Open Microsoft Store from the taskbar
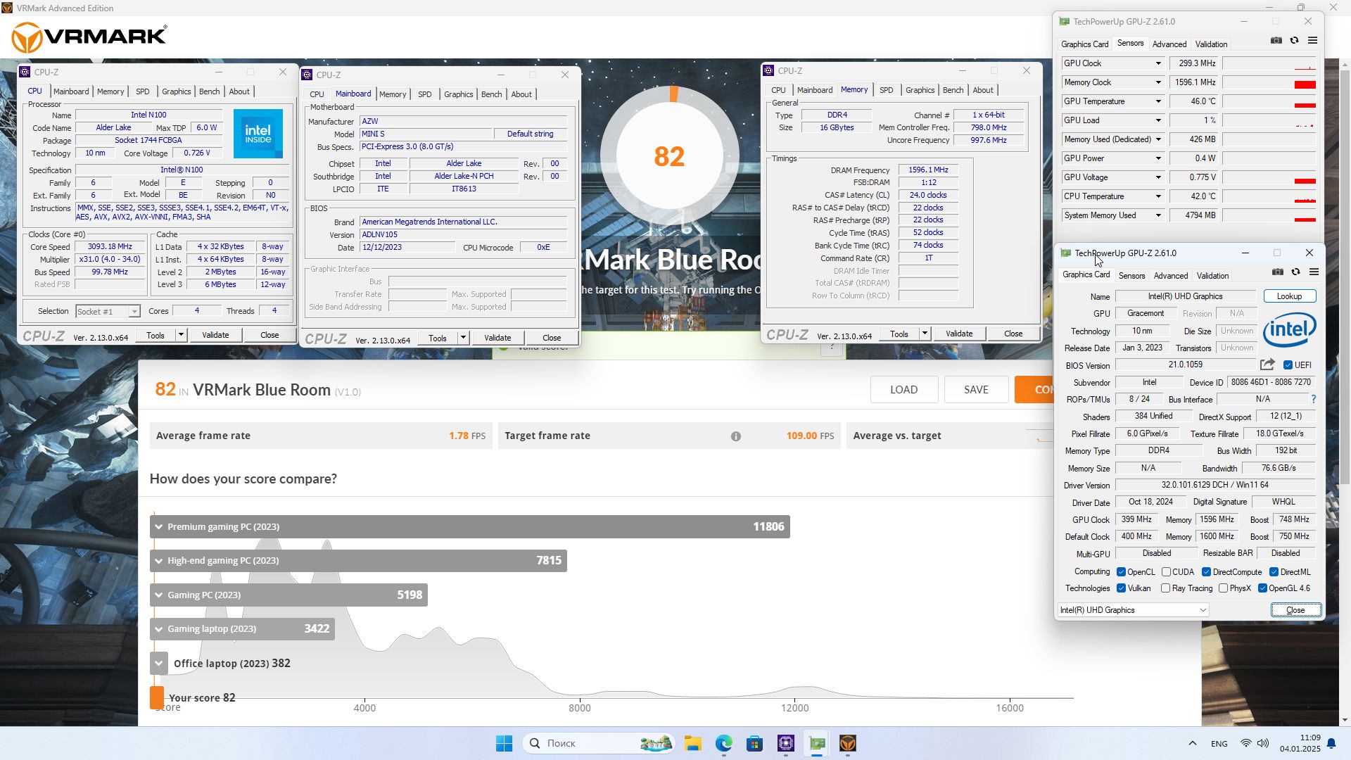This screenshot has height=760, width=1351. 755,743
